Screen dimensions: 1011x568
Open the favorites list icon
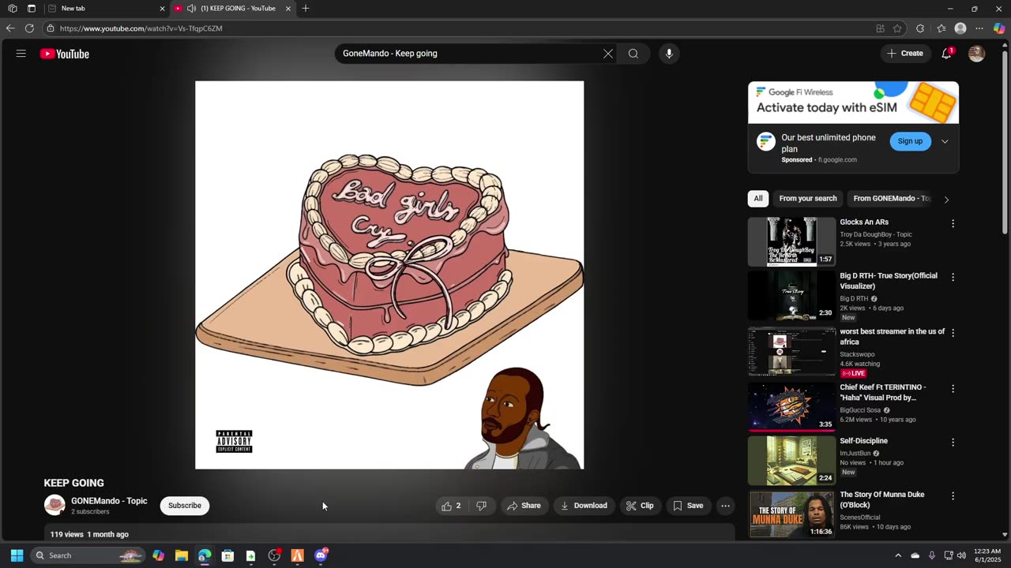pyautogui.click(x=941, y=28)
